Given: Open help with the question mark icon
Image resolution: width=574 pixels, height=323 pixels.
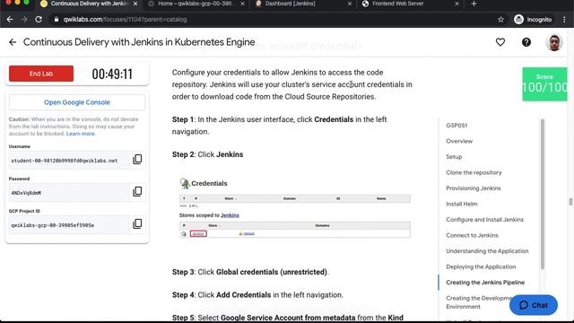Looking at the screenshot, I should pos(526,42).
